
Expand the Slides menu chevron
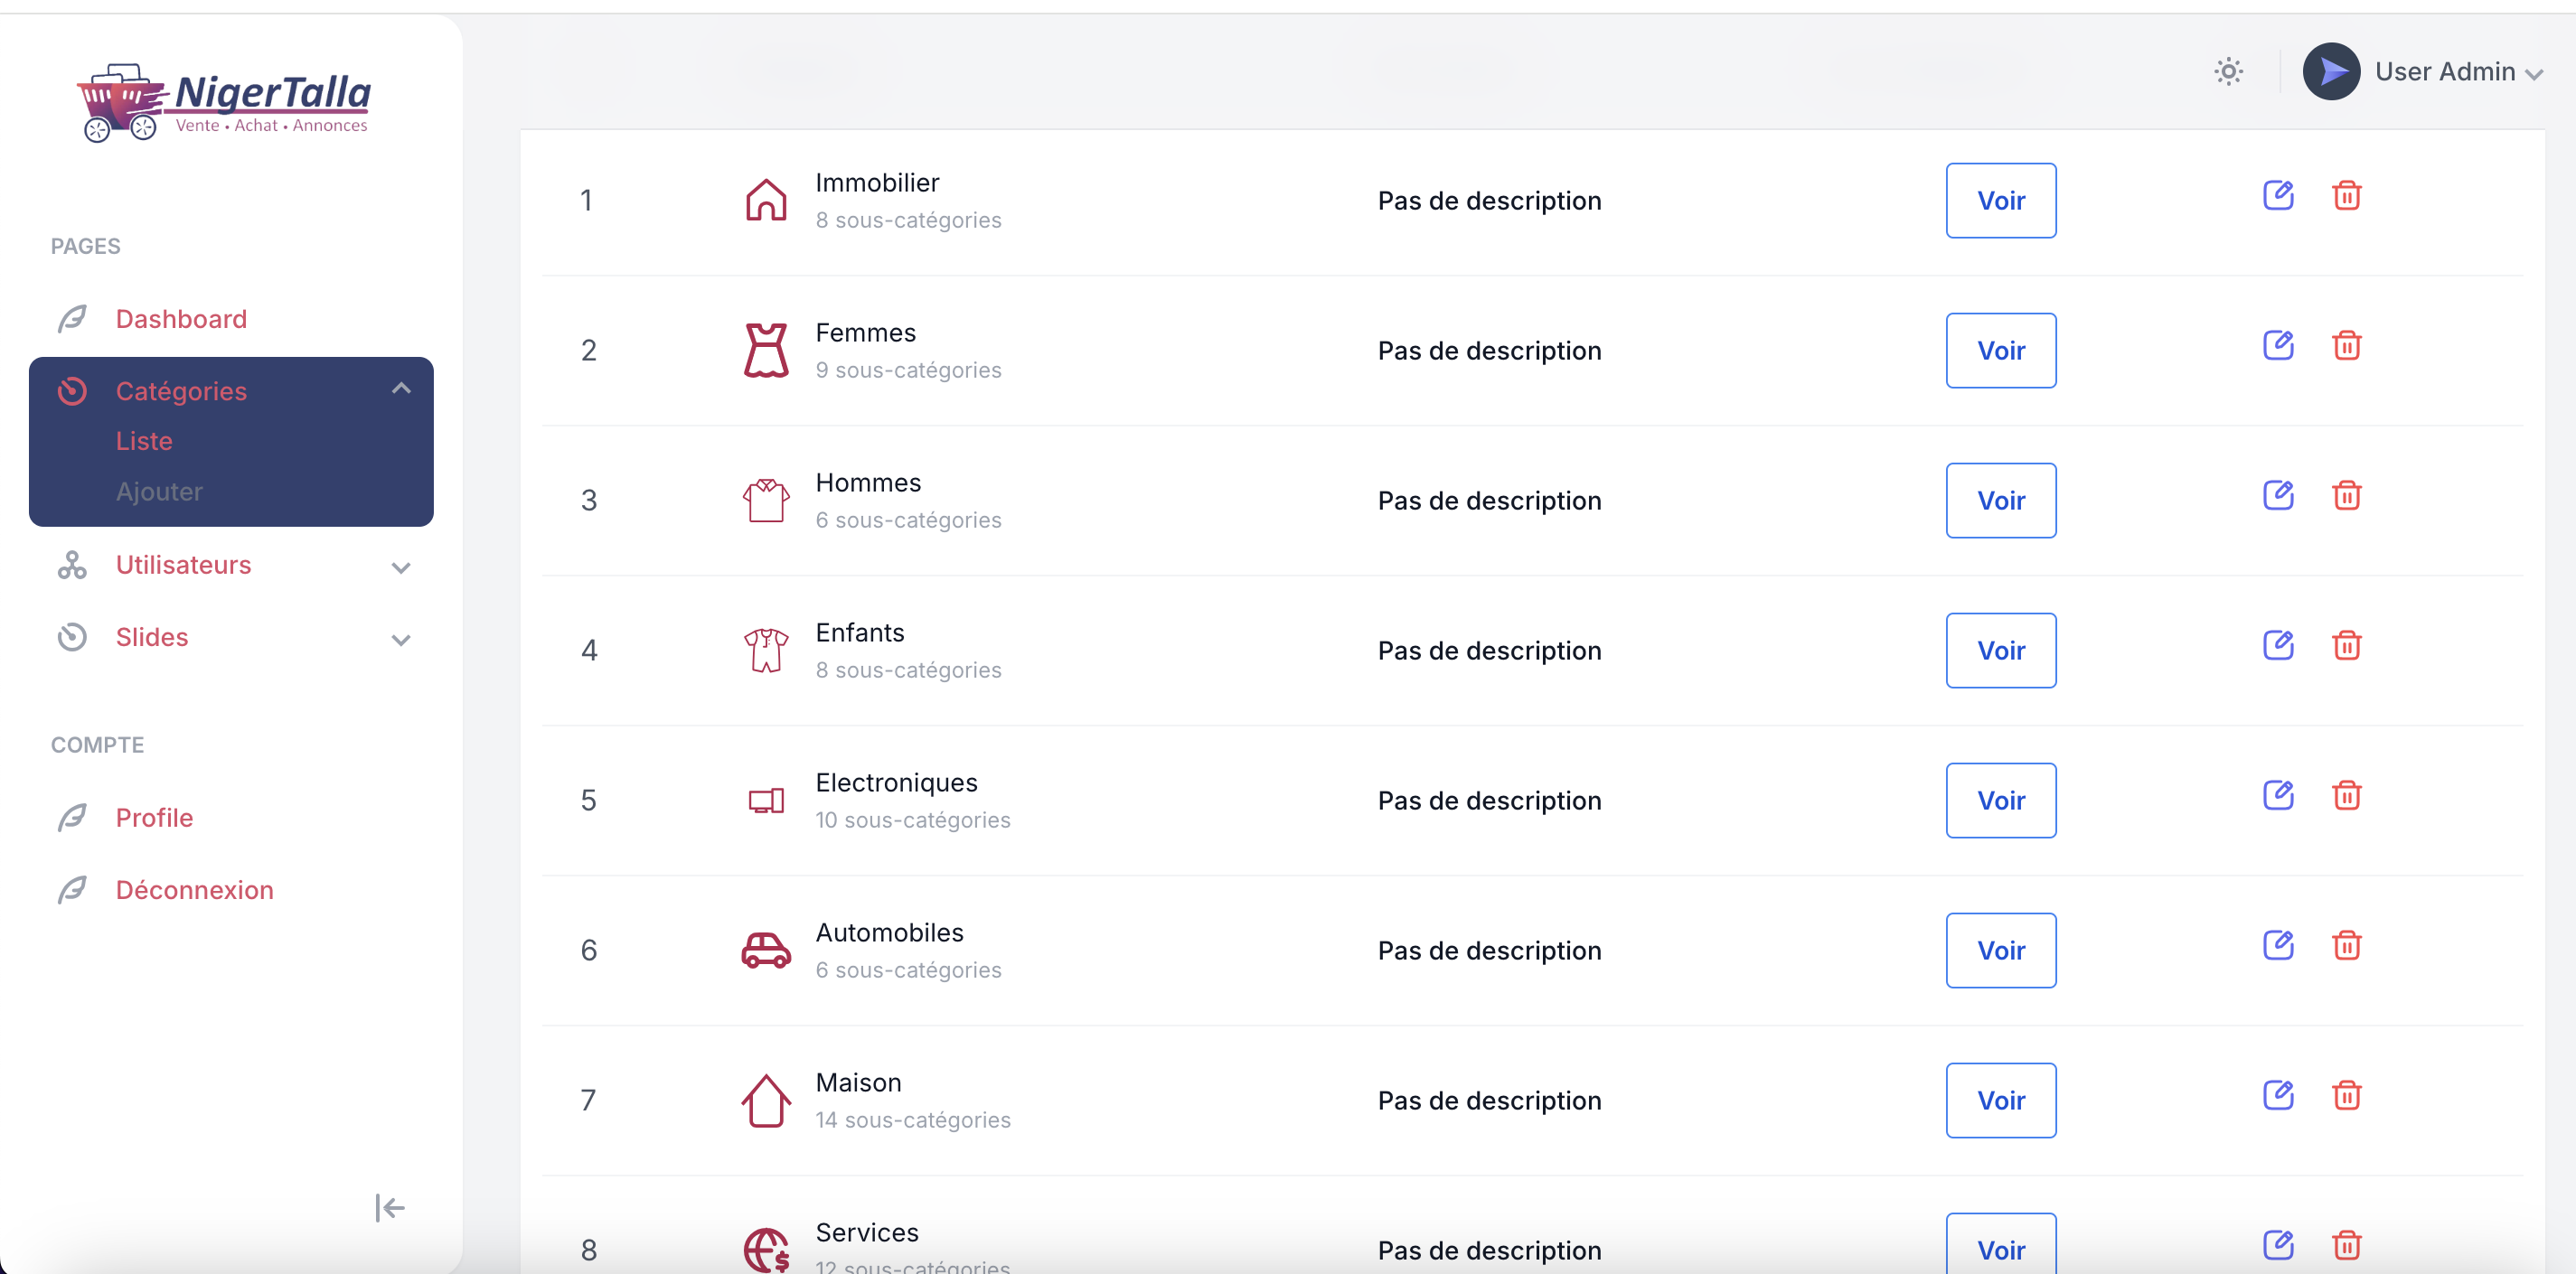tap(401, 640)
